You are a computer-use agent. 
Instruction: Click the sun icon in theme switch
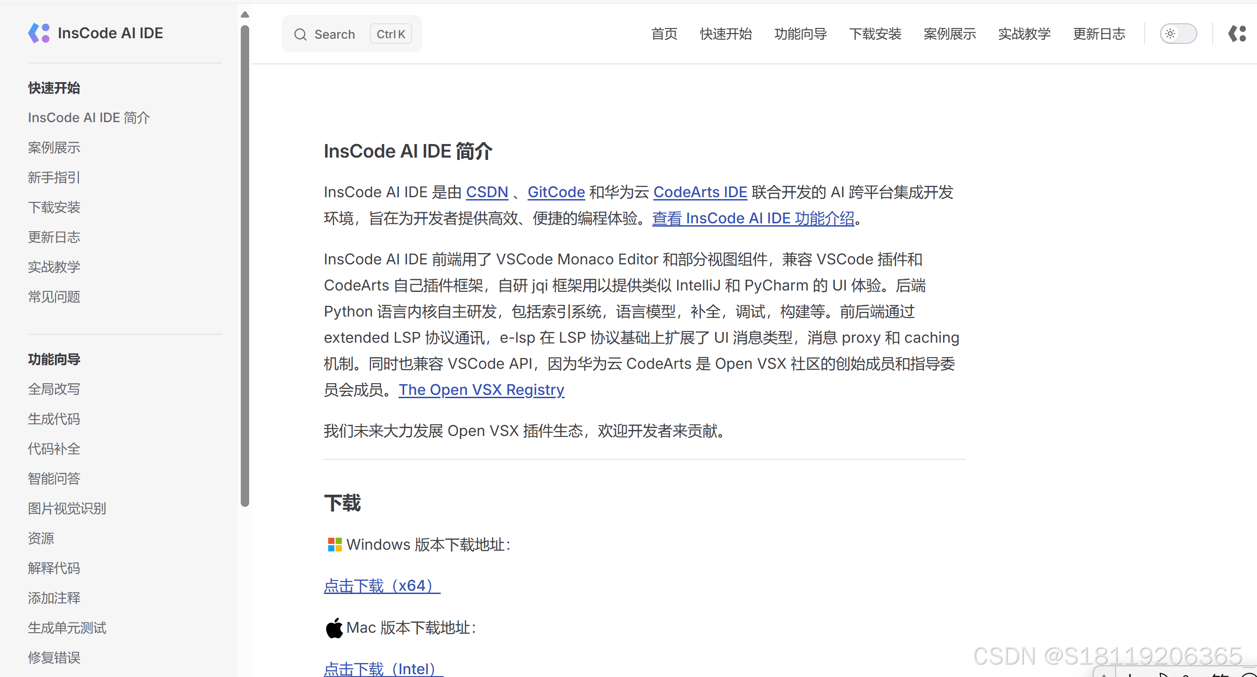pos(1170,34)
